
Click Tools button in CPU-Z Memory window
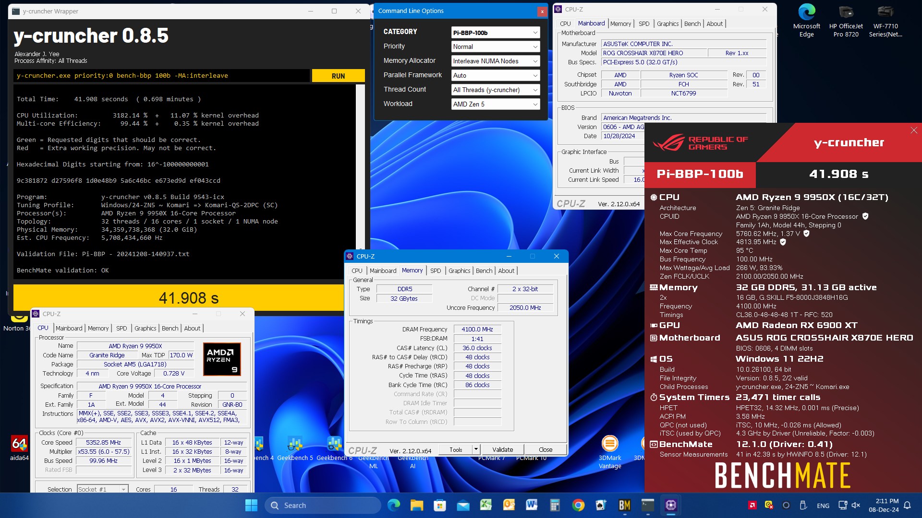coord(456,449)
